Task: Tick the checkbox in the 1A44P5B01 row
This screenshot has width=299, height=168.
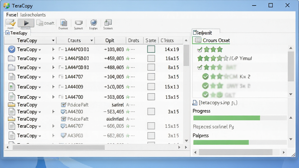Action: pyautogui.click(x=151, y=58)
